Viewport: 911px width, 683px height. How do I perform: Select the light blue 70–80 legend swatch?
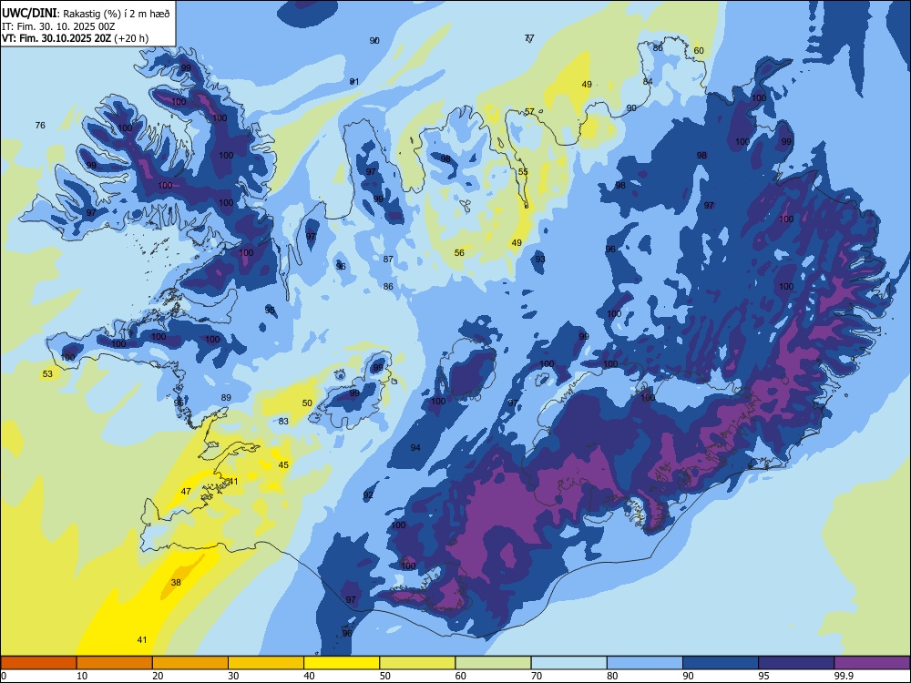pyautogui.click(x=568, y=663)
